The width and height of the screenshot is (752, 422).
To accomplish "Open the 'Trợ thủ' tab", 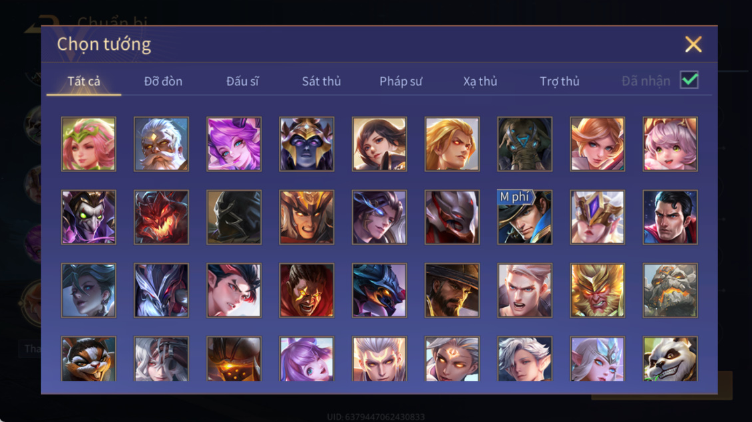I will [560, 81].
